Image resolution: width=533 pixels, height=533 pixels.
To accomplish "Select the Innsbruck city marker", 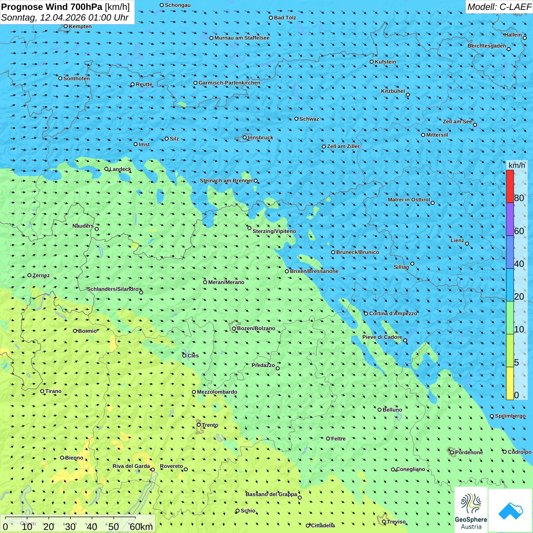I will pos(245,137).
